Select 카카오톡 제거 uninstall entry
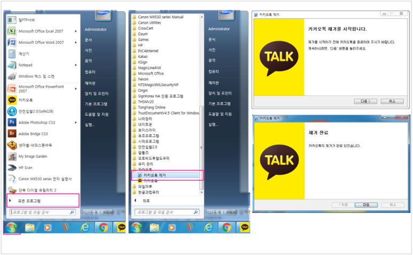The height and width of the screenshot is (255, 413). pyautogui.click(x=166, y=175)
